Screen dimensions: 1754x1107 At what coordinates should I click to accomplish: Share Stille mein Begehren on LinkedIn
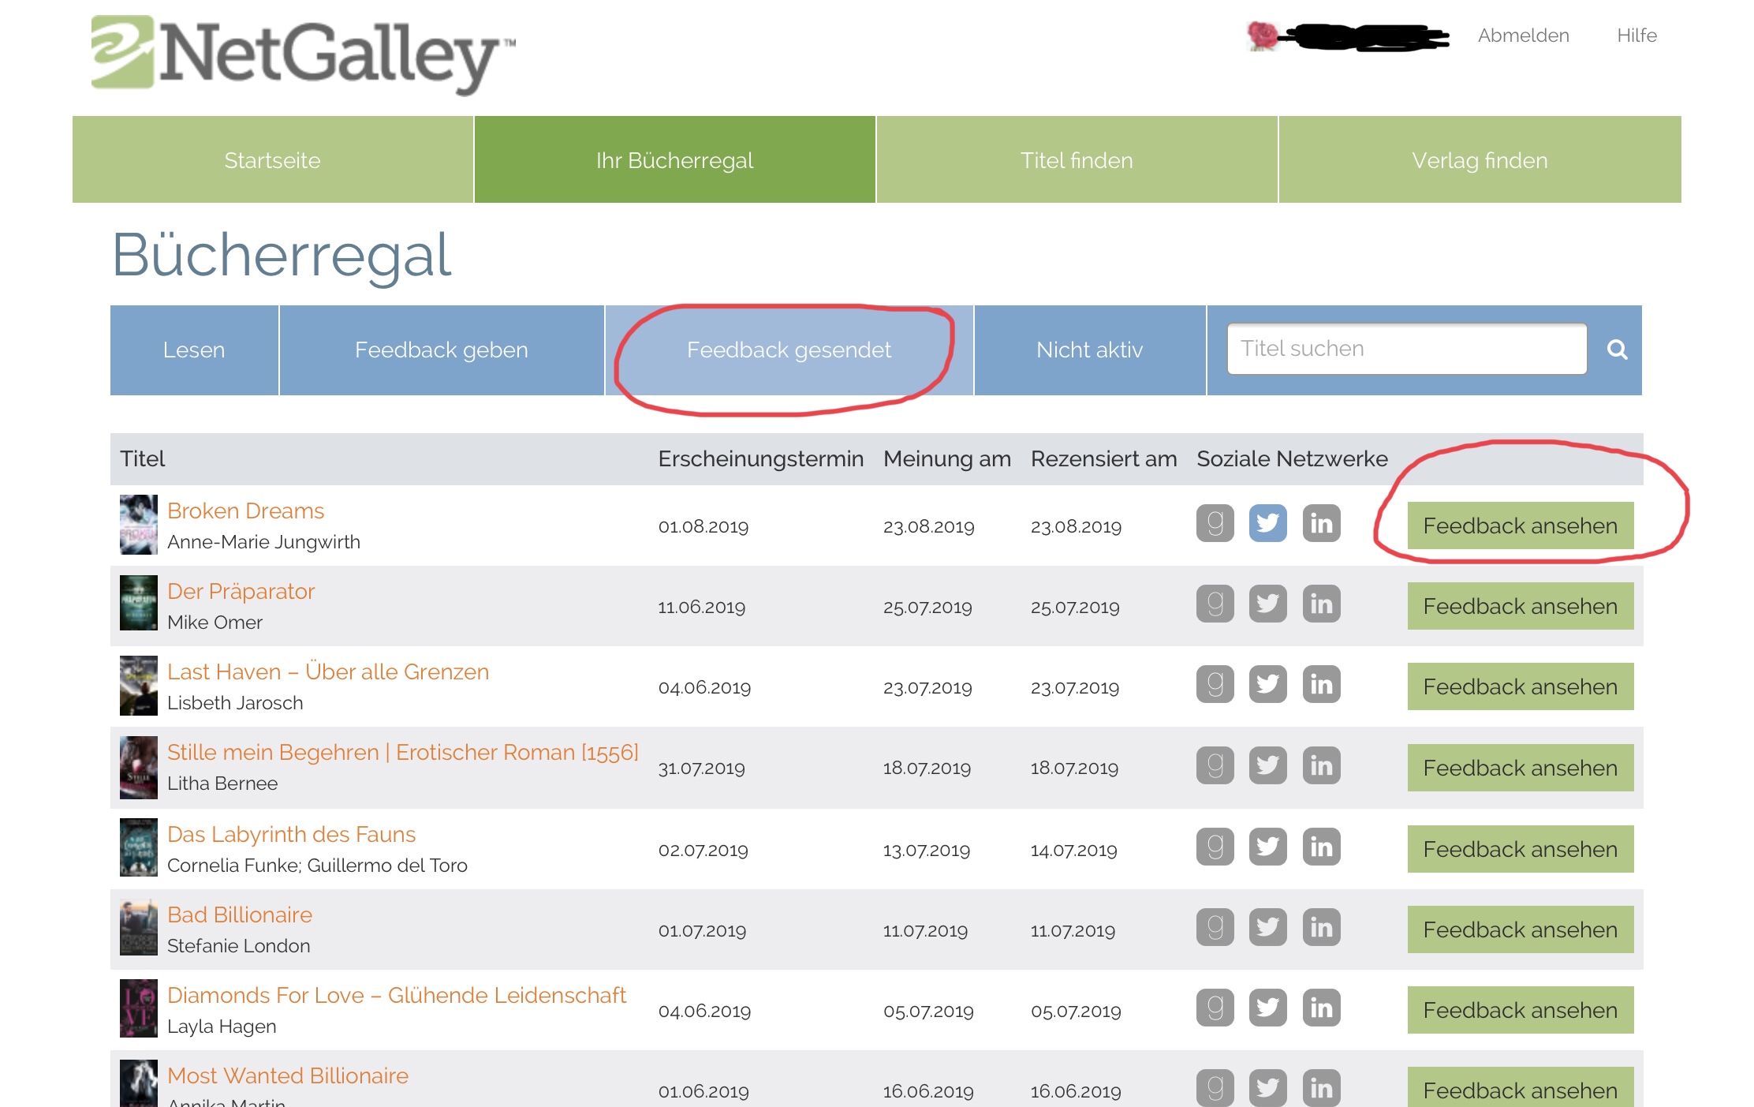(x=1322, y=765)
